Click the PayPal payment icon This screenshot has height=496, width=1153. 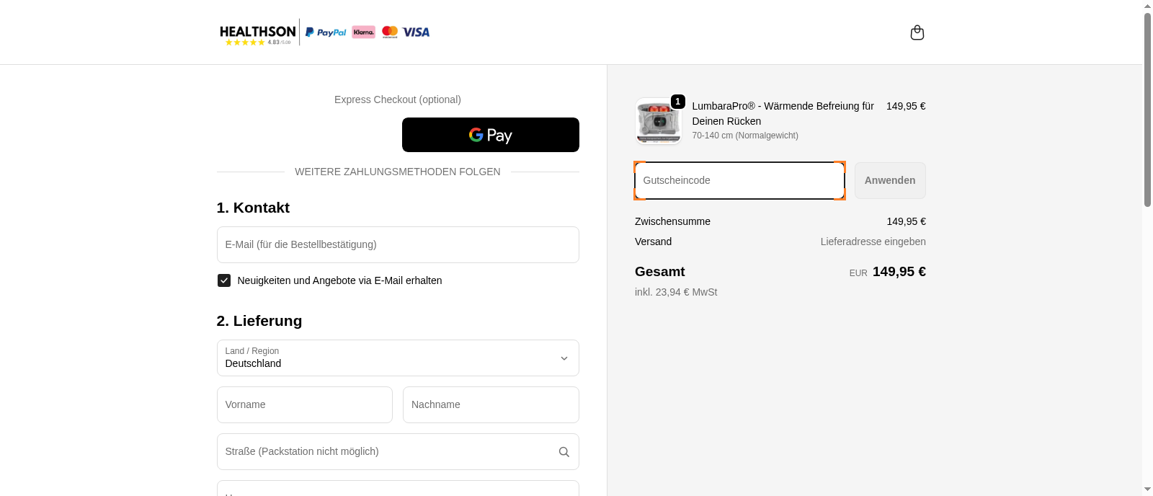pos(324,32)
